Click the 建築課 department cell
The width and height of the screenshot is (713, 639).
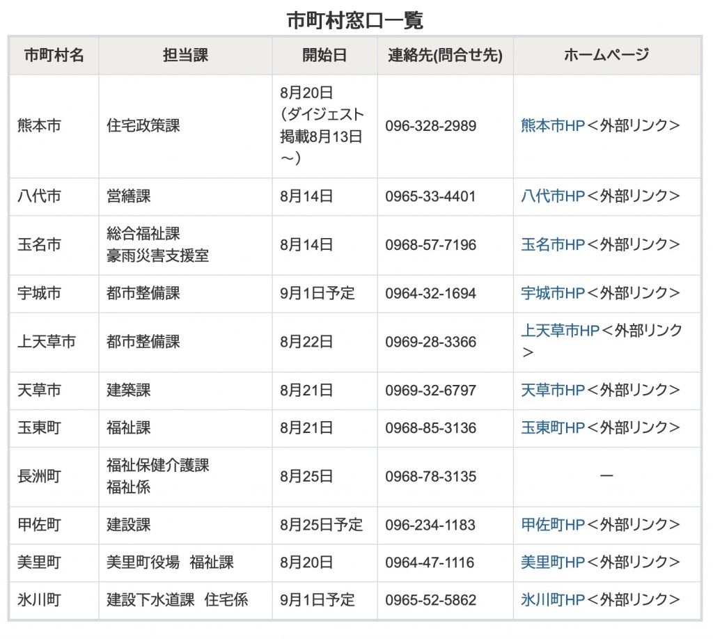pyautogui.click(x=185, y=391)
